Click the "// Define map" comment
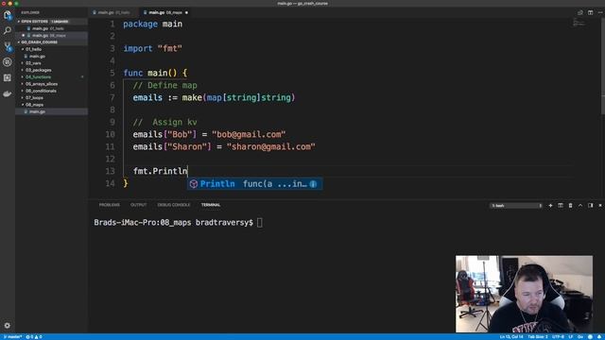Viewport: 605px width, 340px height. pos(164,86)
